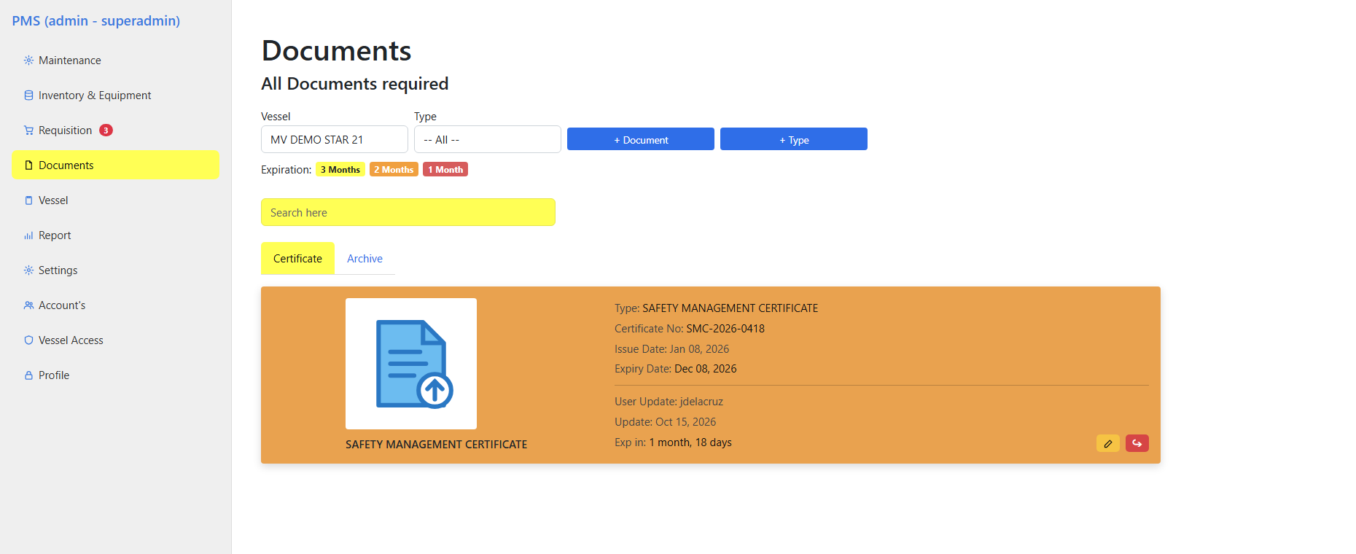
Task: Click the Settings gear icon in sidebar
Action: coord(28,270)
